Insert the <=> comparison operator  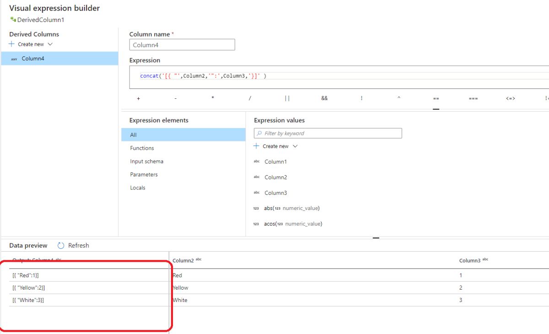click(x=511, y=98)
